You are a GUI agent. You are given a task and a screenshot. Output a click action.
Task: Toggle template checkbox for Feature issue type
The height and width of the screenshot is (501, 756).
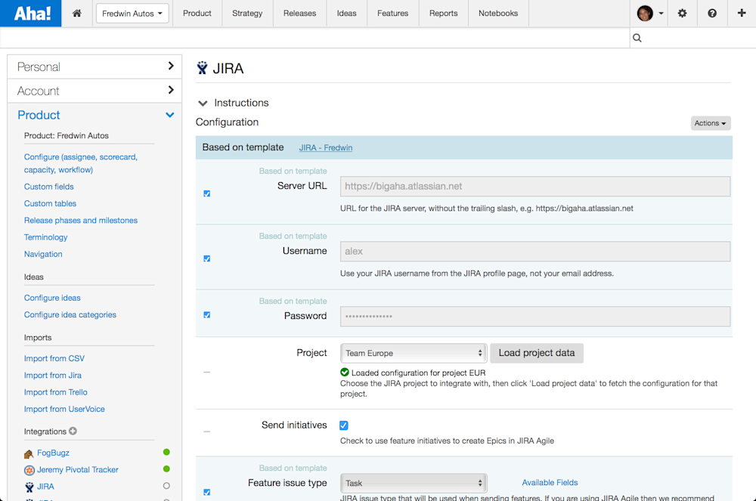207,493
